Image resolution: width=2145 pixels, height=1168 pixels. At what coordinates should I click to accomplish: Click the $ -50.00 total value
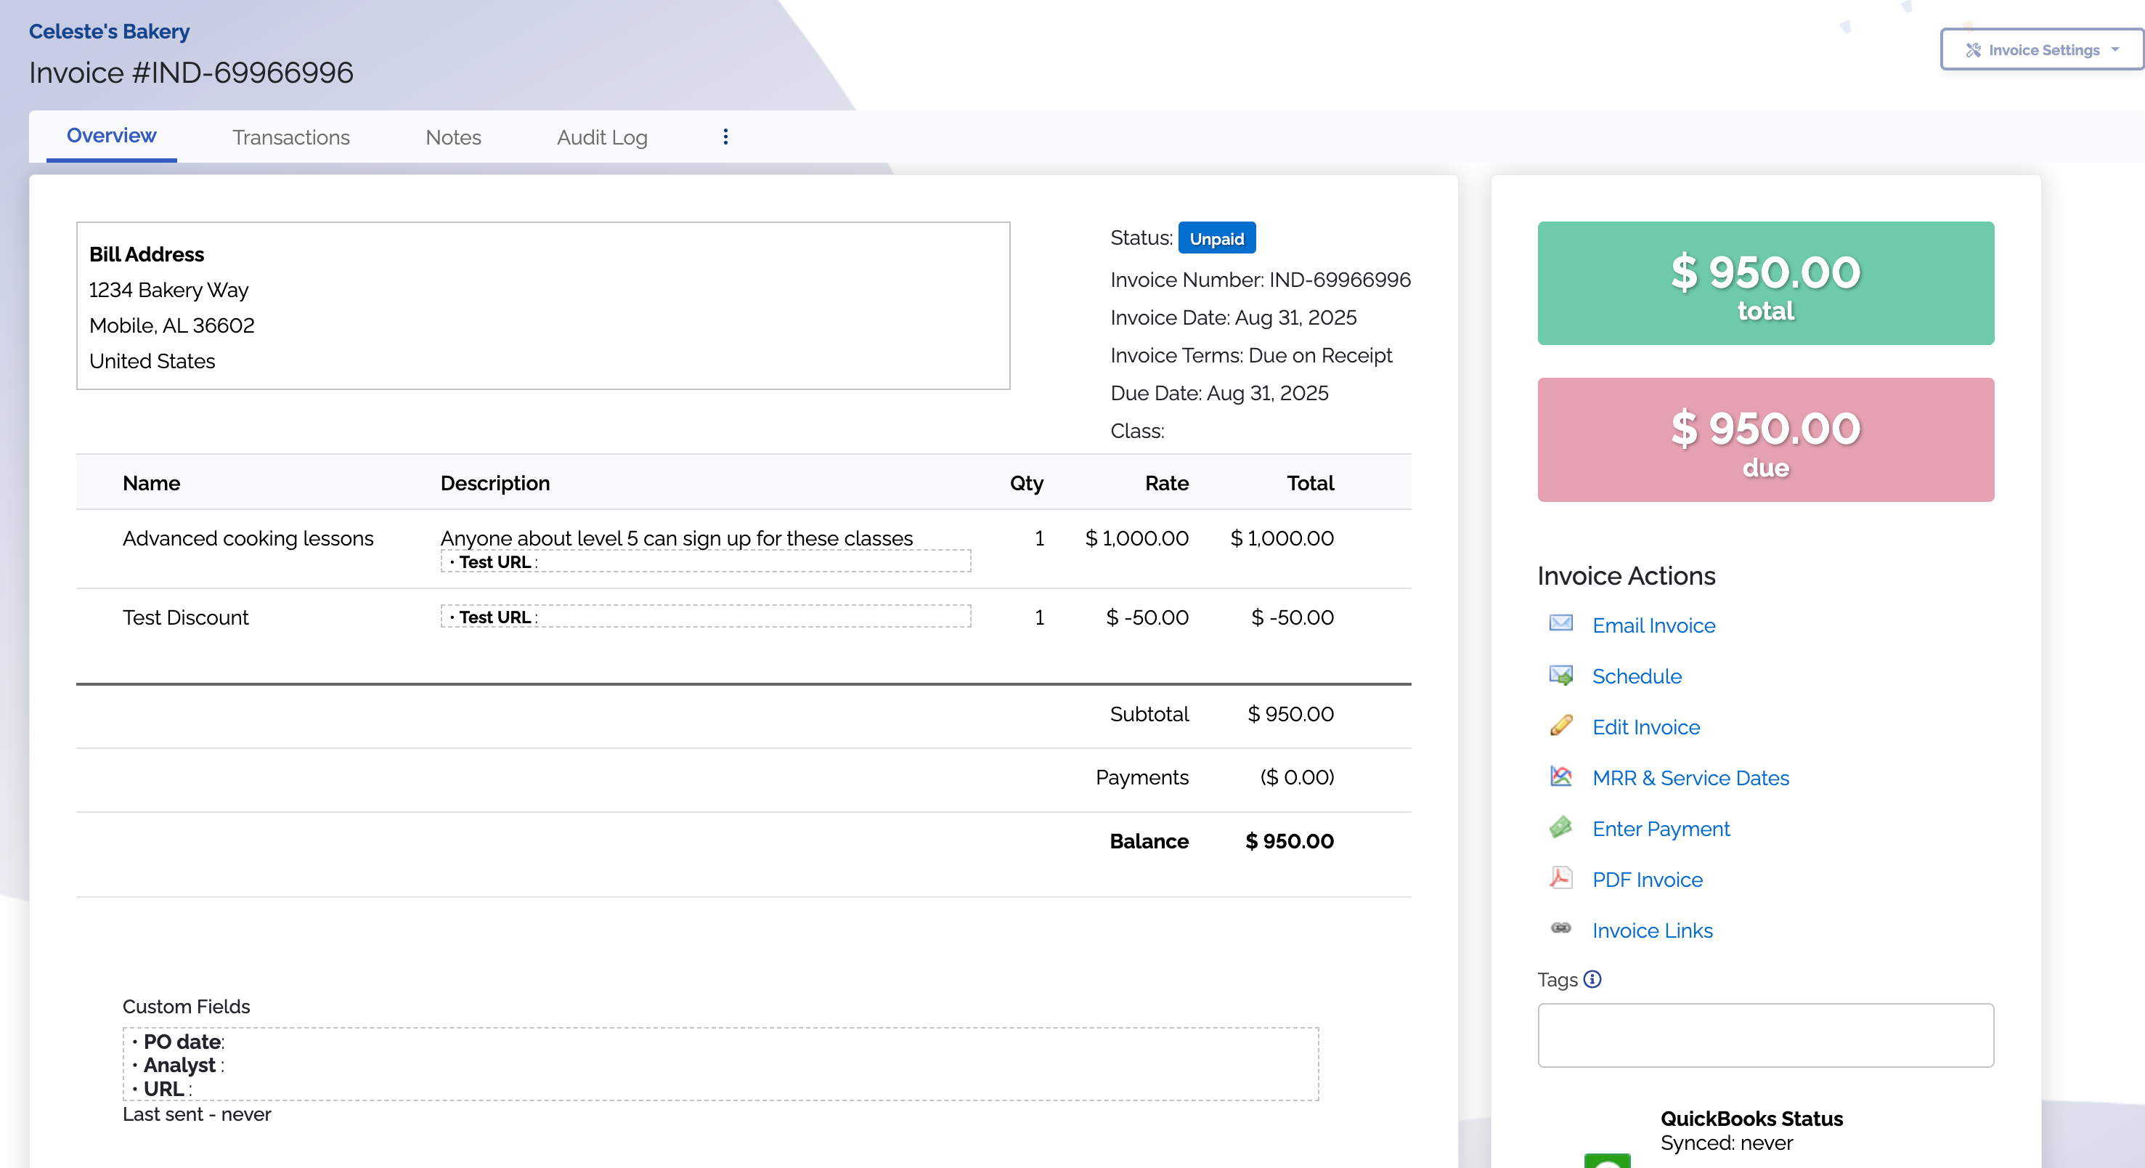tap(1293, 617)
